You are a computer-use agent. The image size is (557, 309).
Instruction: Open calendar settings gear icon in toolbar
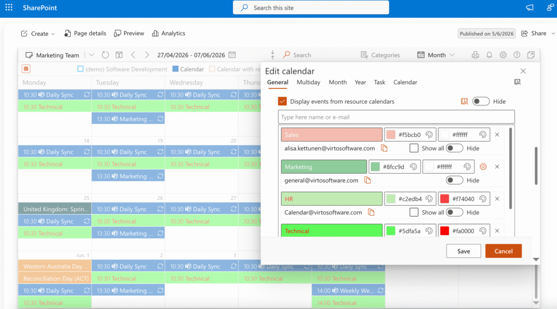pos(503,55)
